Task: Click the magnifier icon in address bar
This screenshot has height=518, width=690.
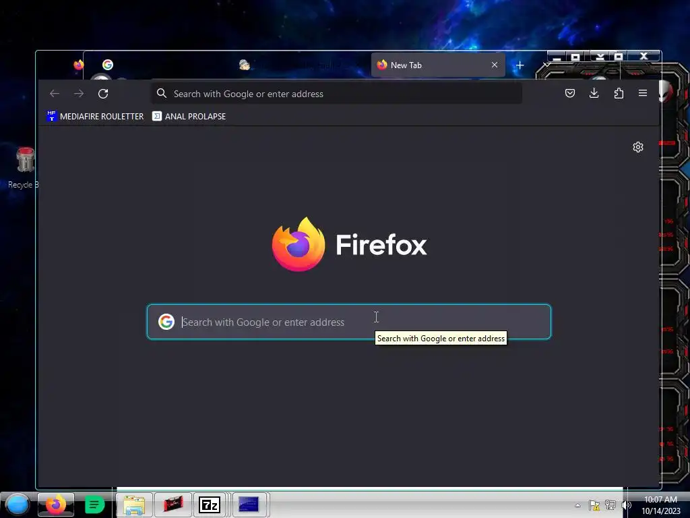Action: click(x=162, y=93)
